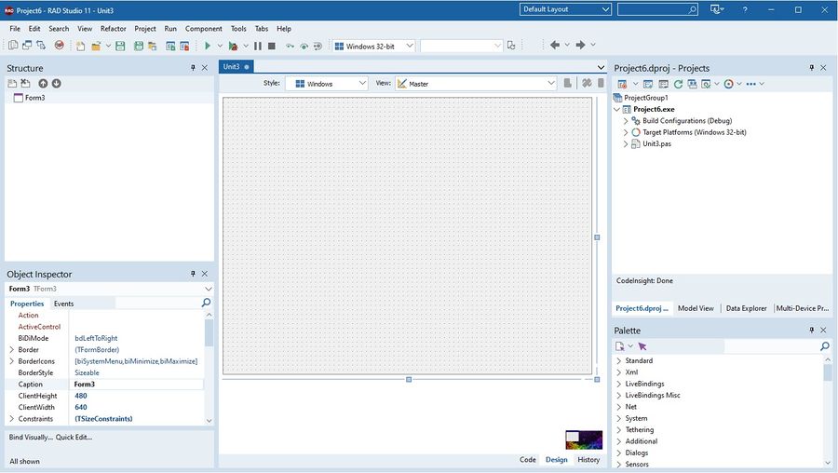
Task: Switch to the Code tab
Action: tap(528, 460)
